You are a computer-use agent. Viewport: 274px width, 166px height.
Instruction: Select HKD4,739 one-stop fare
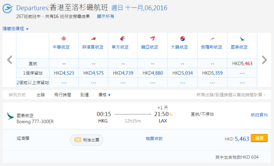coord(123,73)
